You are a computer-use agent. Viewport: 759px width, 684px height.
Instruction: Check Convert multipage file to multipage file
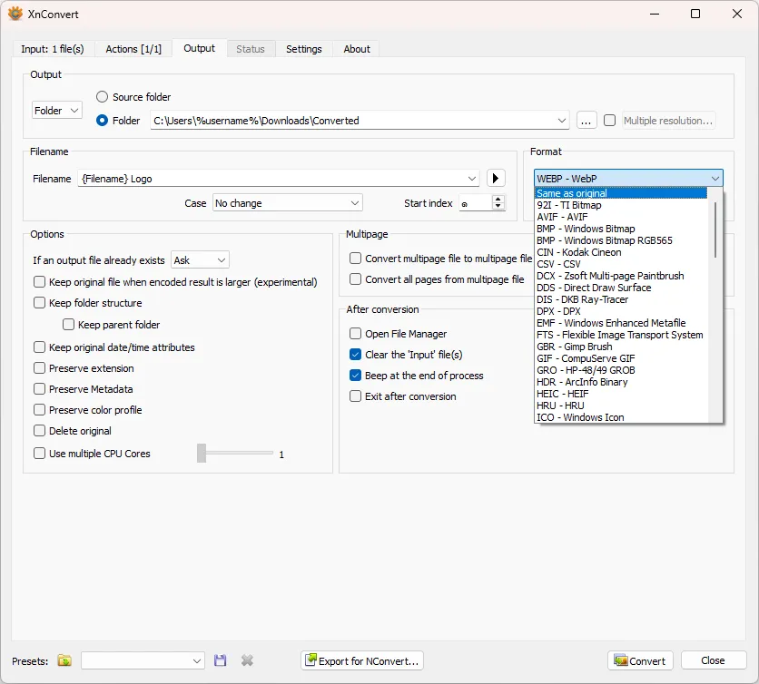pyautogui.click(x=355, y=259)
